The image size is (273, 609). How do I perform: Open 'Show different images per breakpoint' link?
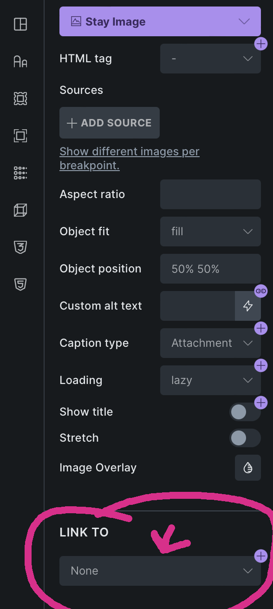(130, 159)
